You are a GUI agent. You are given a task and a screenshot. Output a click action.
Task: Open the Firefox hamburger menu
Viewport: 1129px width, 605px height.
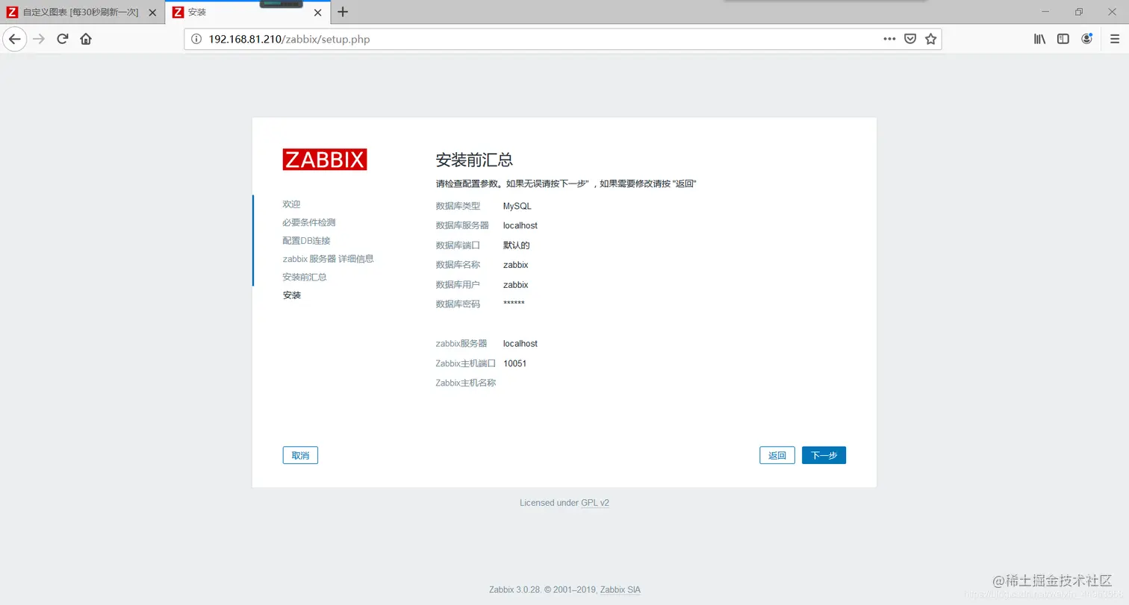(x=1115, y=39)
